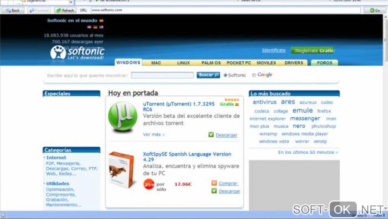Click the green check icon beside uTorrent Descargar

[211, 135]
